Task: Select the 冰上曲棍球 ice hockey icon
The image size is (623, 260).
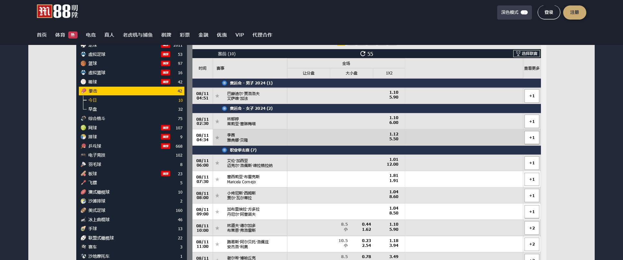Action: pyautogui.click(x=83, y=220)
